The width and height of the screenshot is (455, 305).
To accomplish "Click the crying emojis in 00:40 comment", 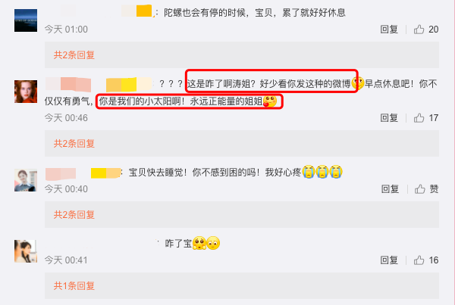I will pyautogui.click(x=322, y=172).
